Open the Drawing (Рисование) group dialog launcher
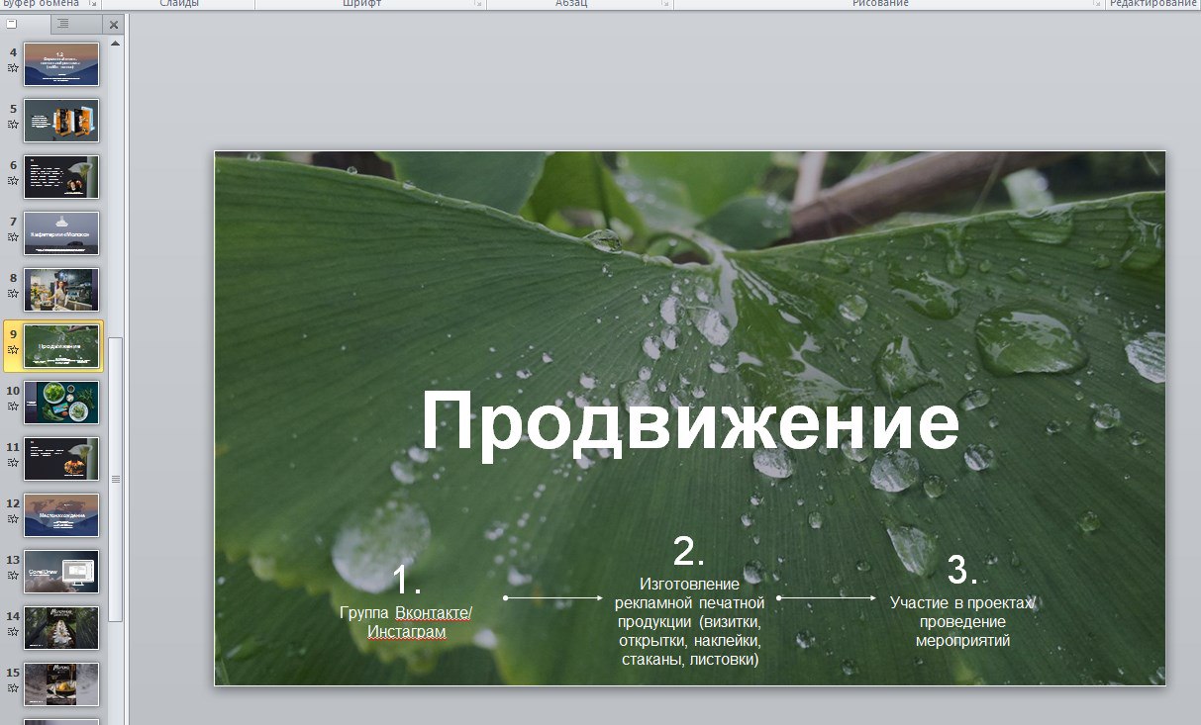 click(1096, 4)
